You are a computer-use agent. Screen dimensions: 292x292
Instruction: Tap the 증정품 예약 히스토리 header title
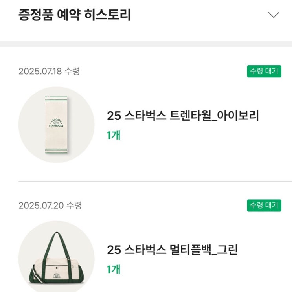pyautogui.click(x=75, y=15)
